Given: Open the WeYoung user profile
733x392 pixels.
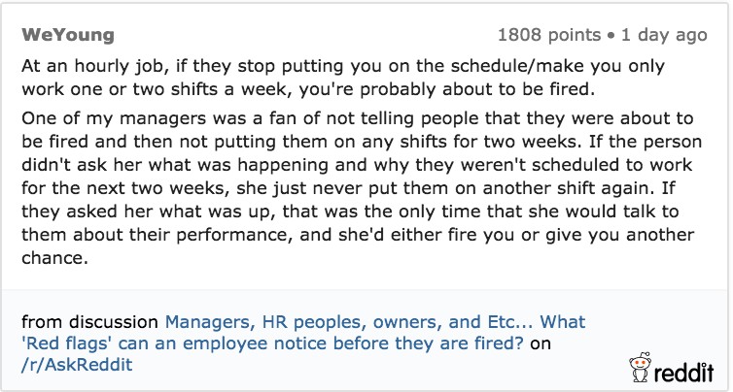Looking at the screenshot, I should pyautogui.click(x=67, y=36).
